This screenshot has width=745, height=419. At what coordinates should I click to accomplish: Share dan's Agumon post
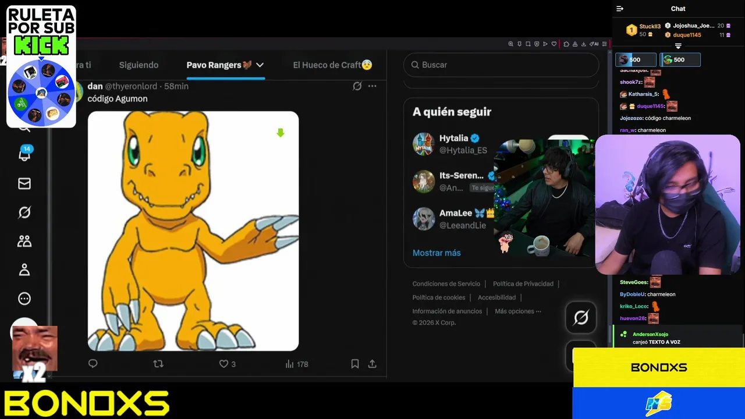pos(372,364)
